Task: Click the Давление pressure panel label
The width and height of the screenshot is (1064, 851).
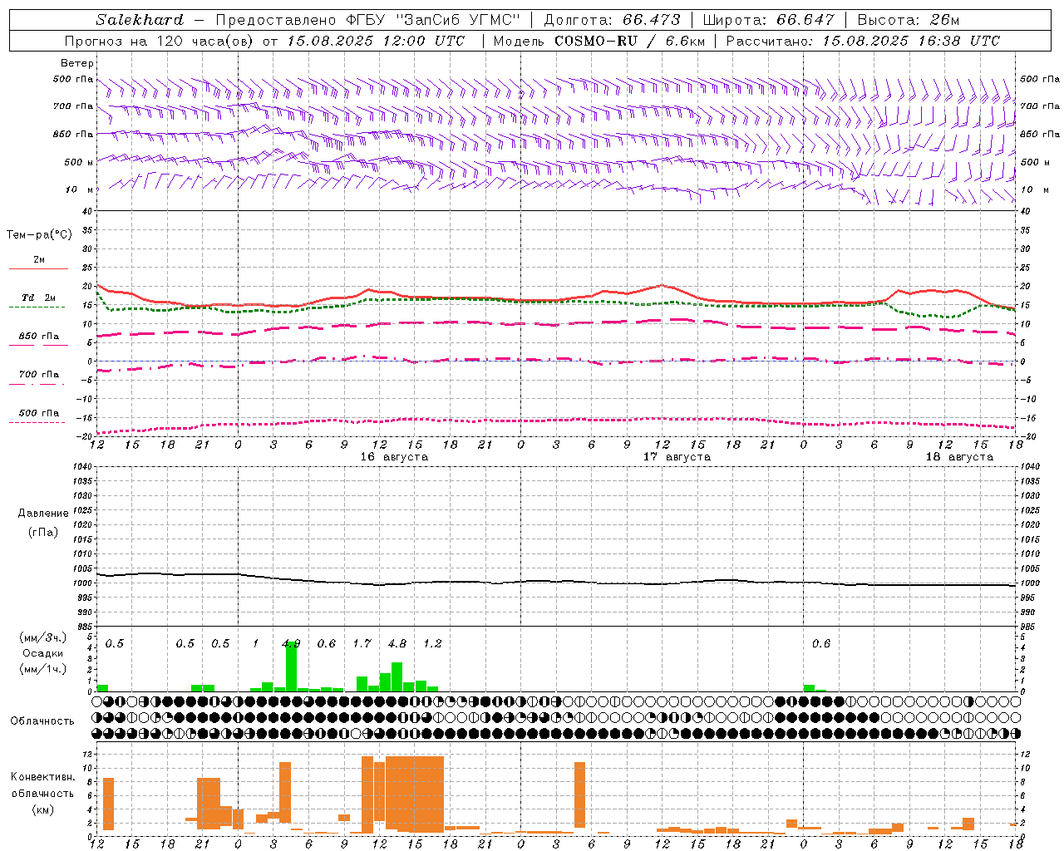Action: 43,514
